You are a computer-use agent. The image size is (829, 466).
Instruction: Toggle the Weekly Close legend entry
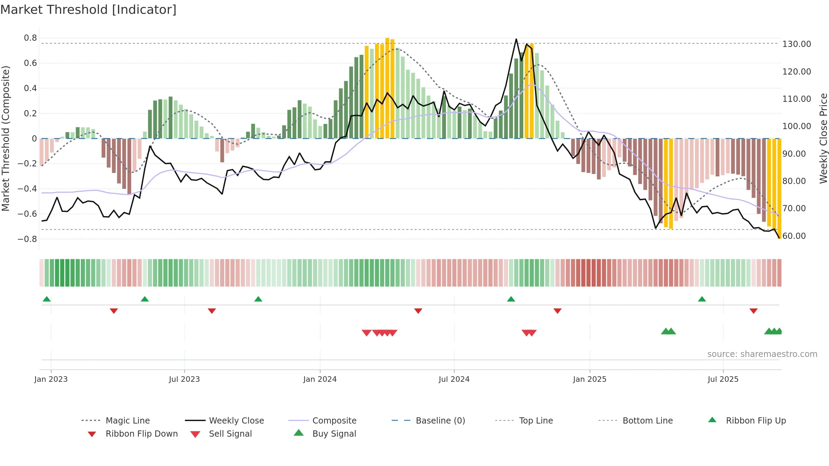tap(225, 420)
